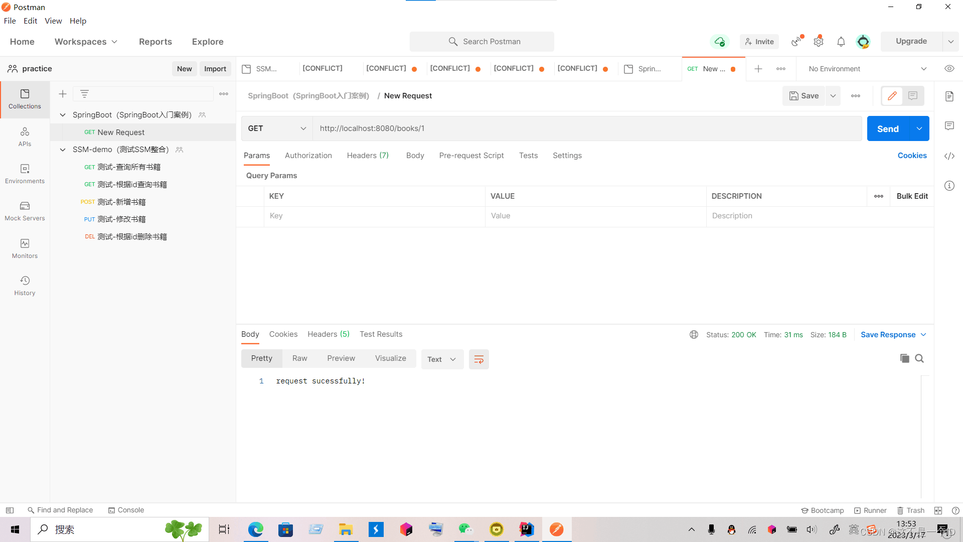Click the collections filter icon
The height and width of the screenshot is (542, 963).
[84, 94]
